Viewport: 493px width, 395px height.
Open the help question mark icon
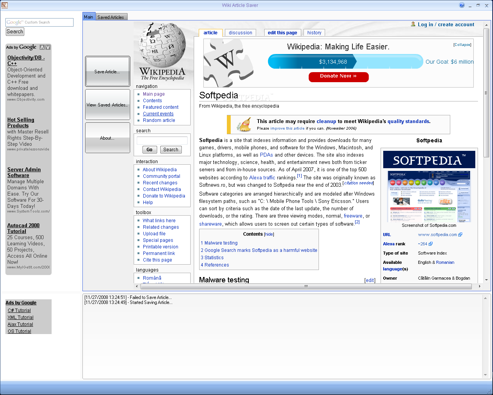point(462,5)
